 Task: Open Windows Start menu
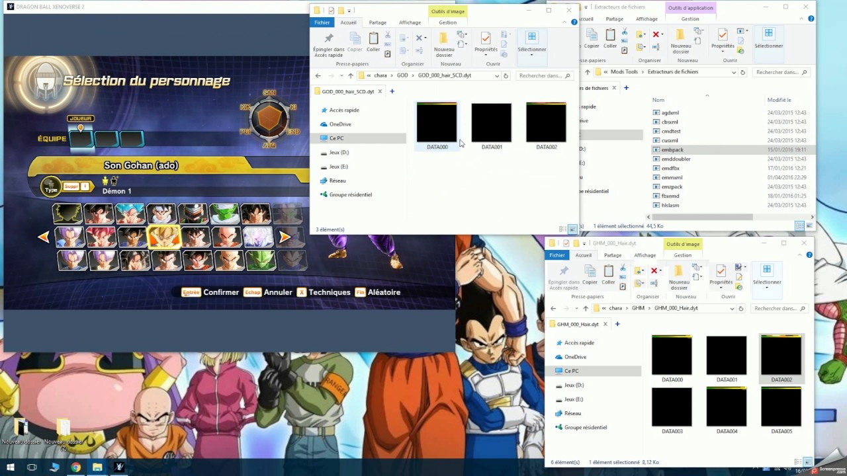click(11, 467)
